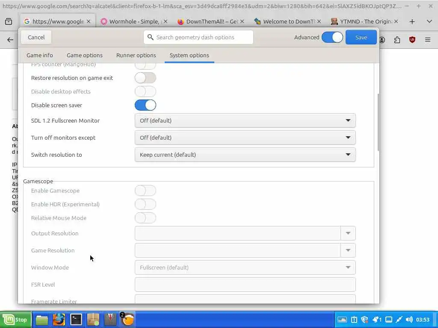The image size is (438, 328).
Task: Click the suit-and-tie taskbar icon
Action: tap(110, 319)
